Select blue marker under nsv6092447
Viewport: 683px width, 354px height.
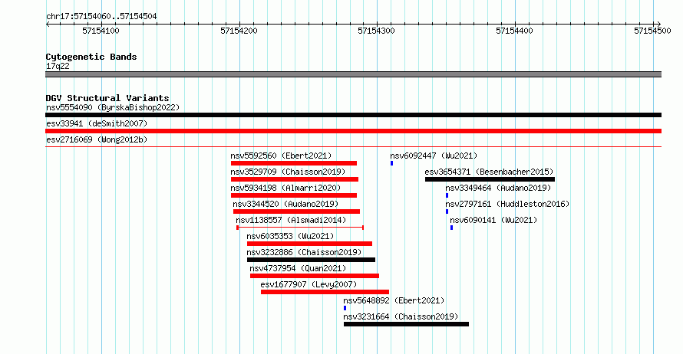(x=392, y=163)
